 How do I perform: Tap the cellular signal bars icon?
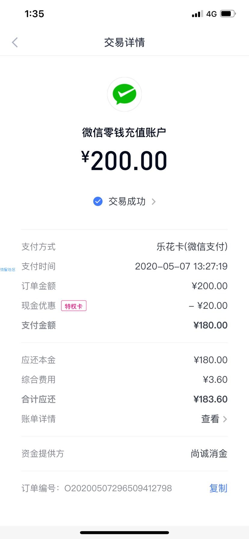(198, 14)
